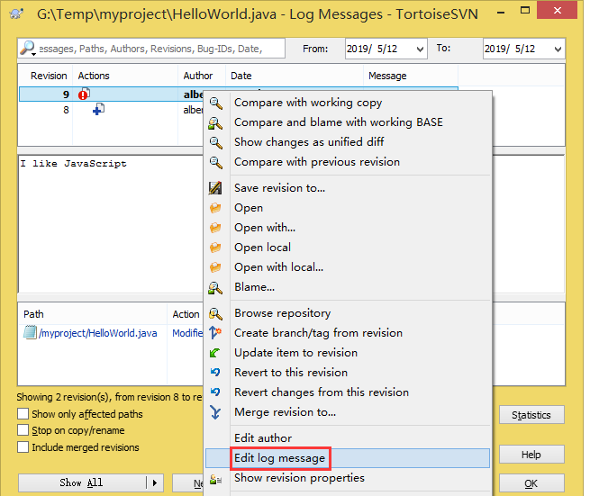Maximize the Log Messages window
The image size is (590, 496).
tap(525, 11)
